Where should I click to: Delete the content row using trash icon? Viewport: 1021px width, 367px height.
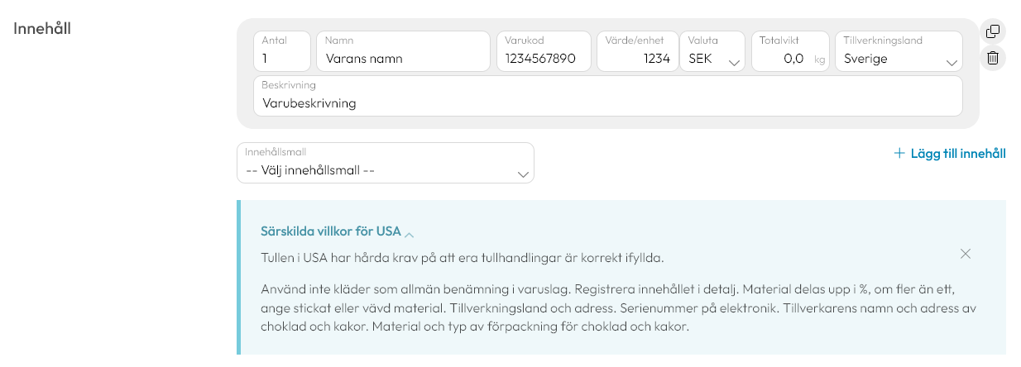click(x=993, y=59)
